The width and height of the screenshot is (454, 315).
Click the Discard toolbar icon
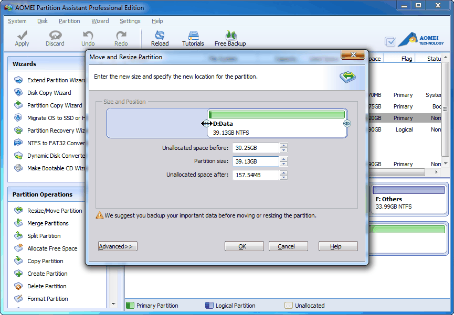pyautogui.click(x=55, y=35)
